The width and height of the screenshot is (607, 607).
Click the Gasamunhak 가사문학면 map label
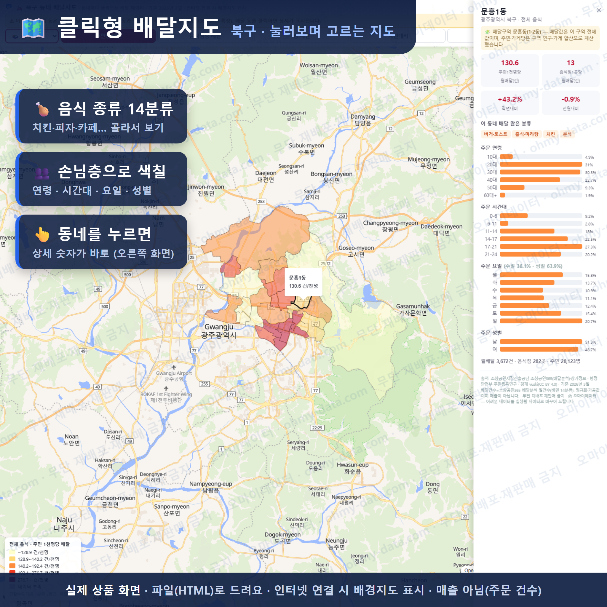tap(413, 309)
